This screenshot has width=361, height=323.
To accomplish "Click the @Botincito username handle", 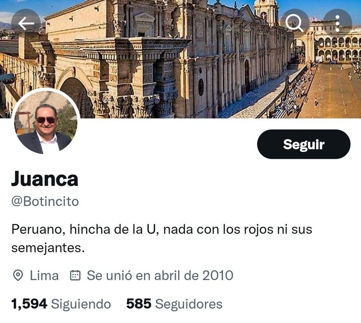I will (45, 201).
